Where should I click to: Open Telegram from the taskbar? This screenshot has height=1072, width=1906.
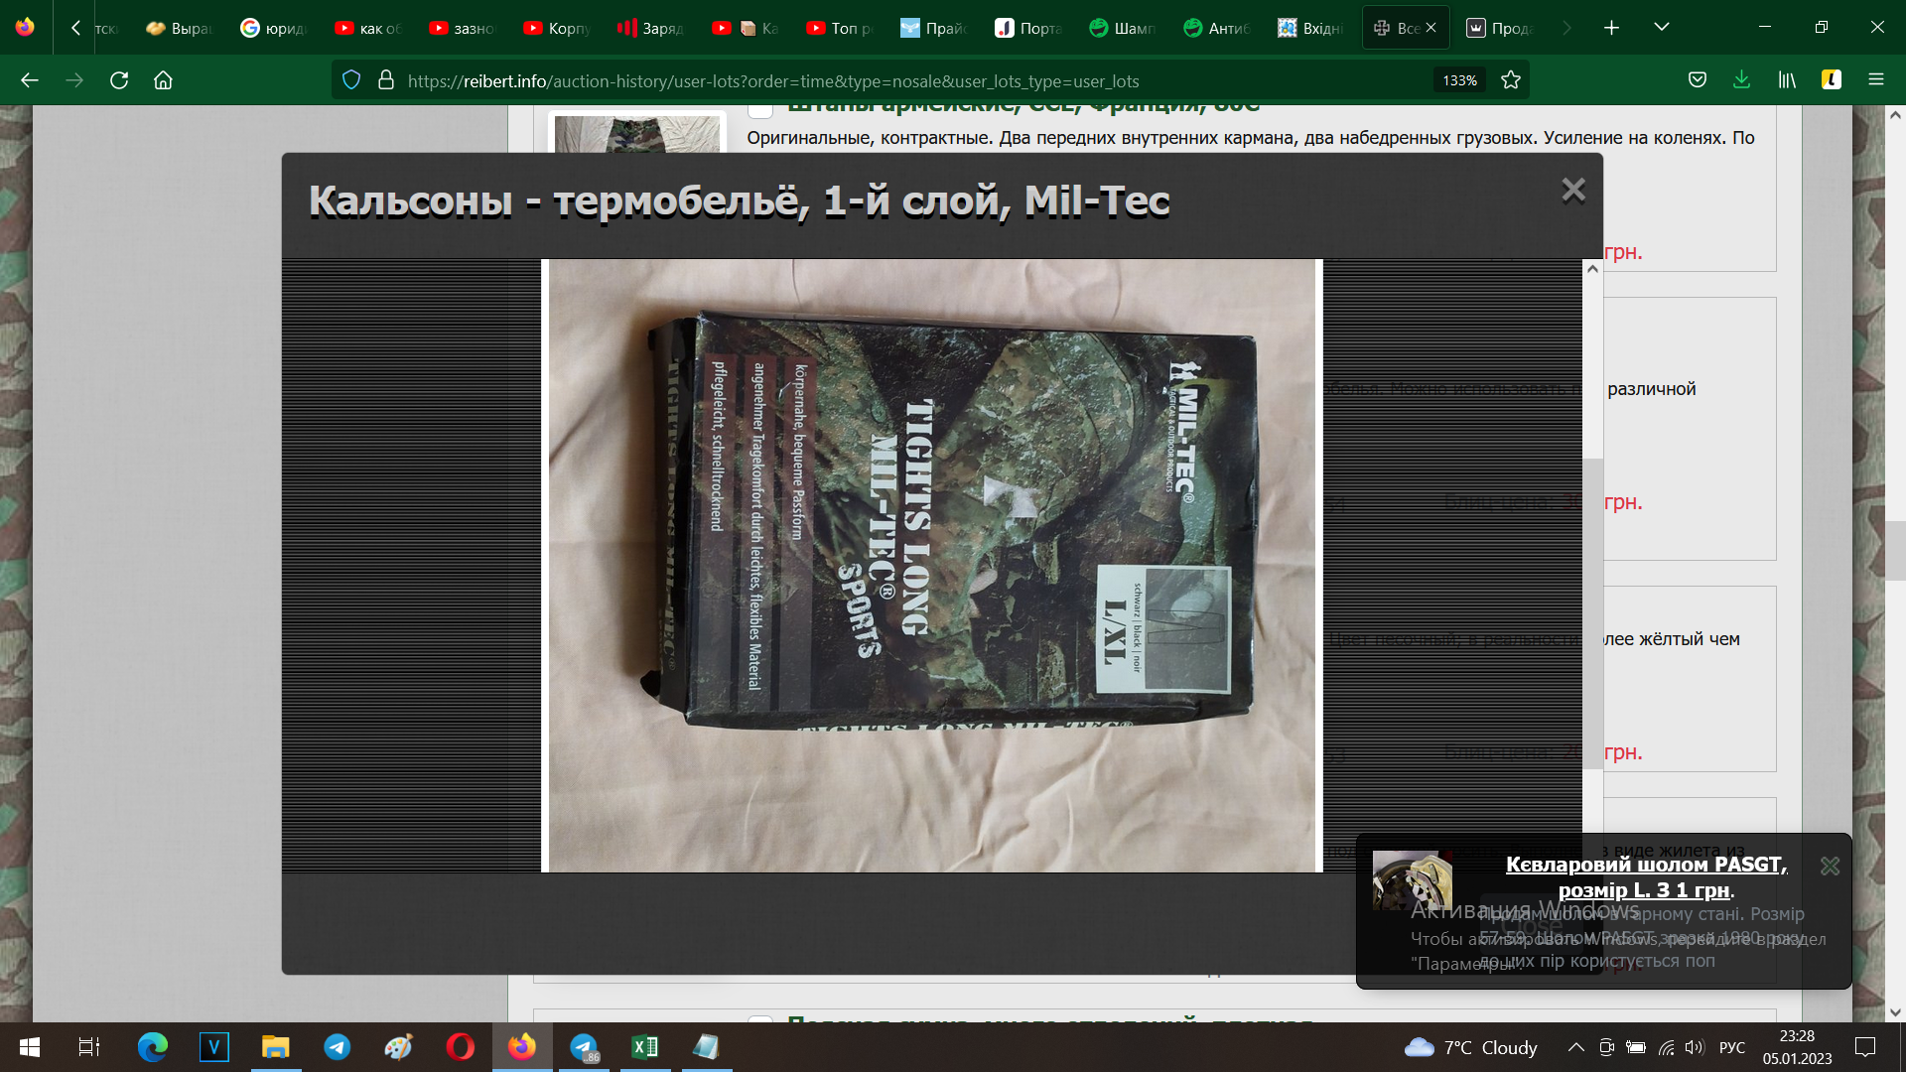tap(338, 1047)
